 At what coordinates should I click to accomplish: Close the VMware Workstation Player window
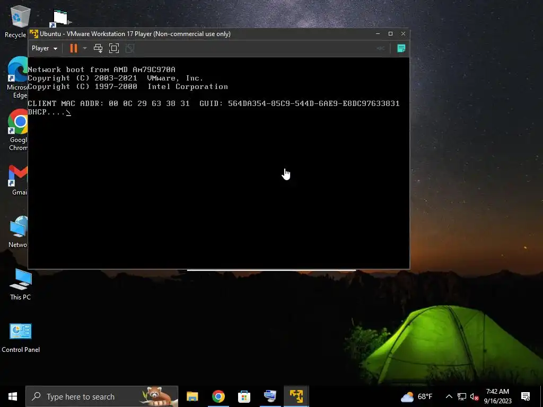[x=403, y=33]
